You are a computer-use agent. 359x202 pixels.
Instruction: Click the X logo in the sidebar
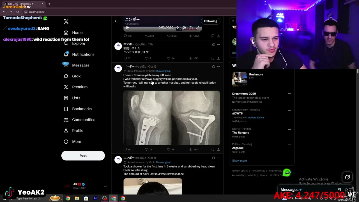coord(66,22)
